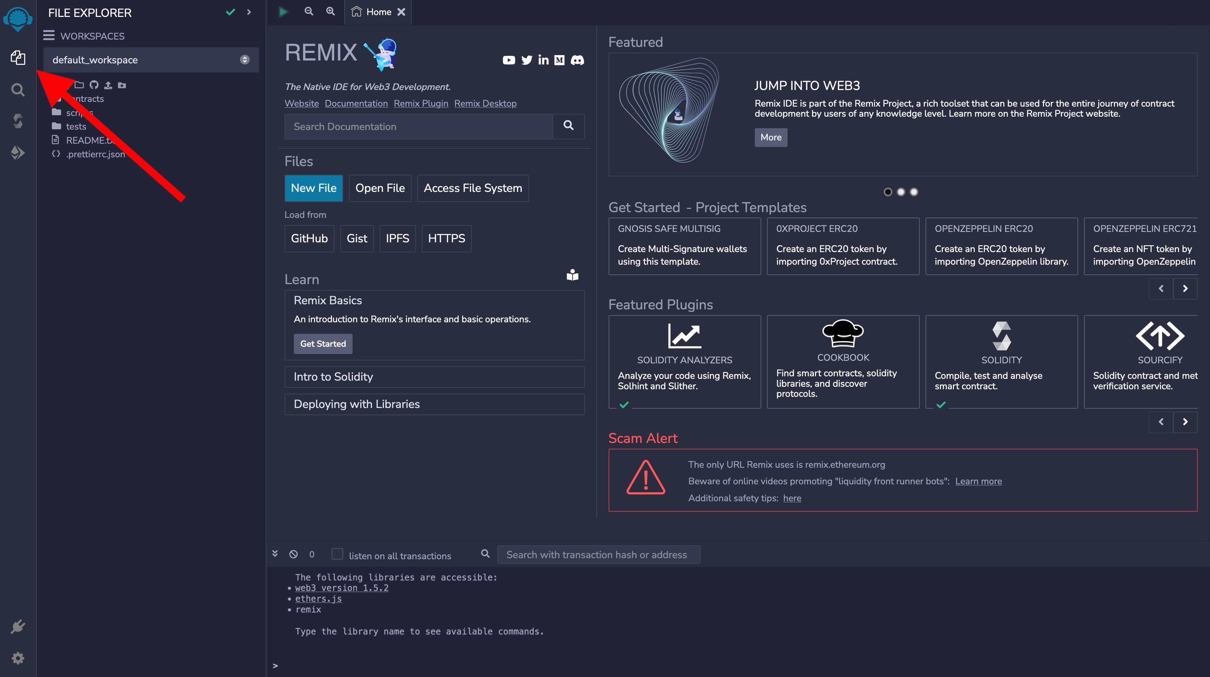Screen dimensions: 1210x677
Task: Click LearnEth reader icon beside Learn
Action: point(572,275)
